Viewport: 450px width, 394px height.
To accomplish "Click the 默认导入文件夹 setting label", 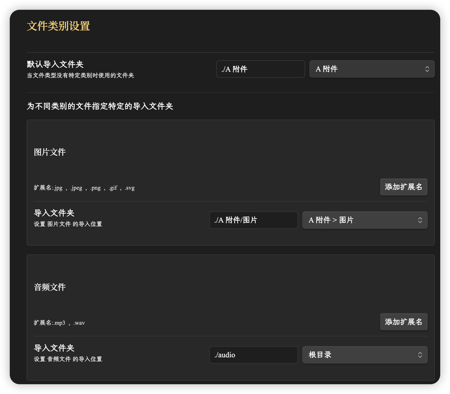I will click(55, 64).
